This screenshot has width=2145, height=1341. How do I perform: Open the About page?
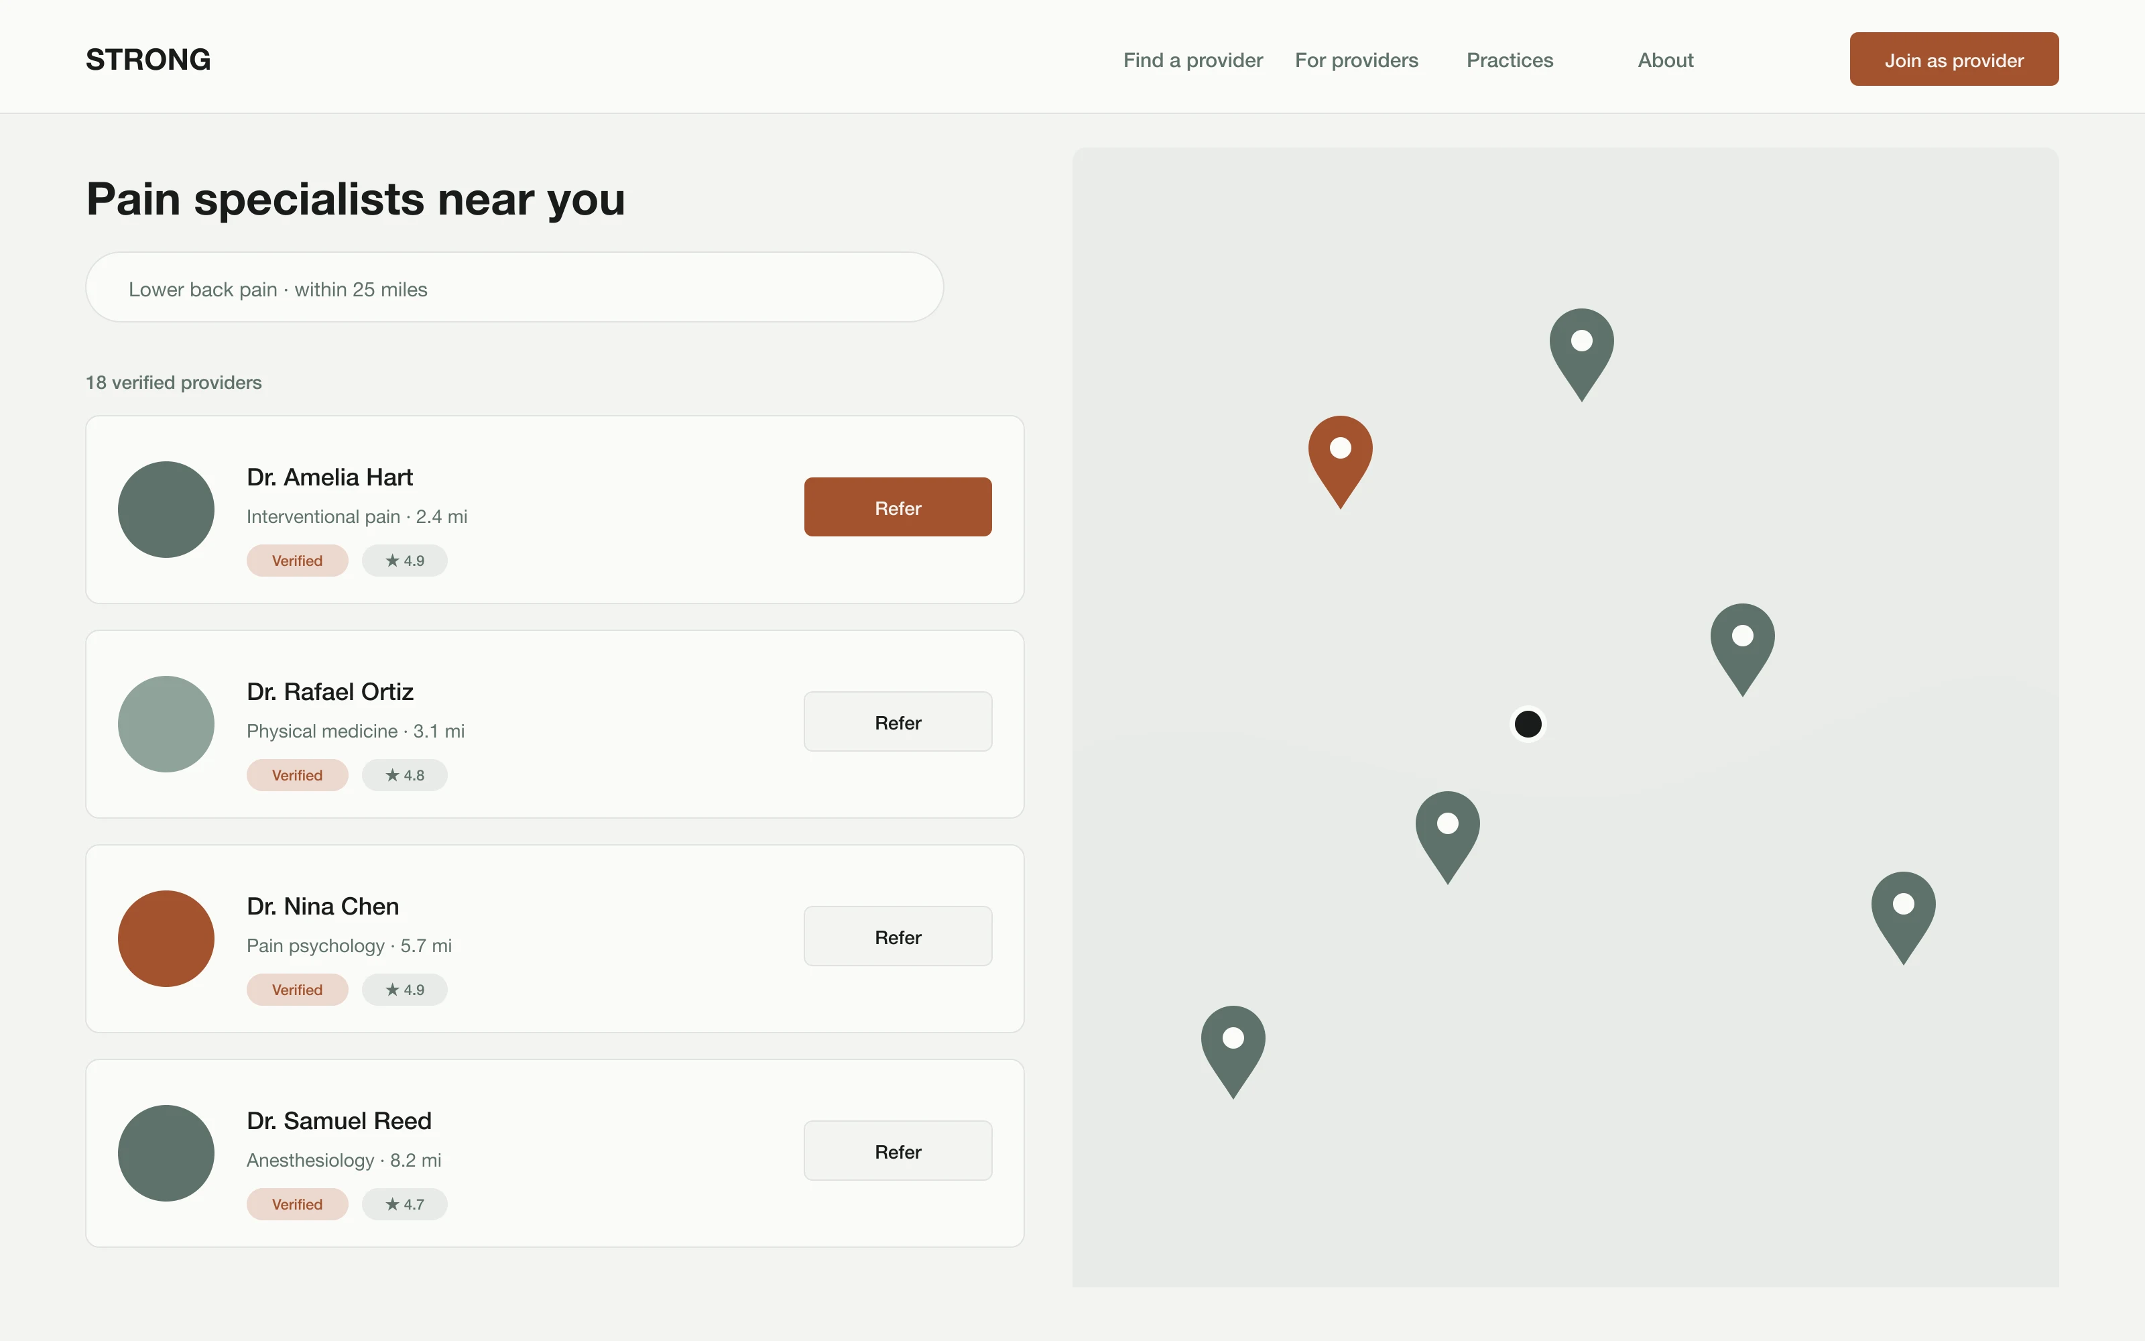[1666, 60]
